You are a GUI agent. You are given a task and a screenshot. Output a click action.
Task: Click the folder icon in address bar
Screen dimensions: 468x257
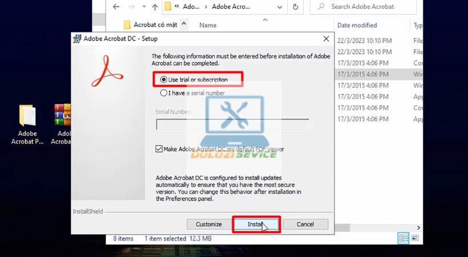coord(168,6)
